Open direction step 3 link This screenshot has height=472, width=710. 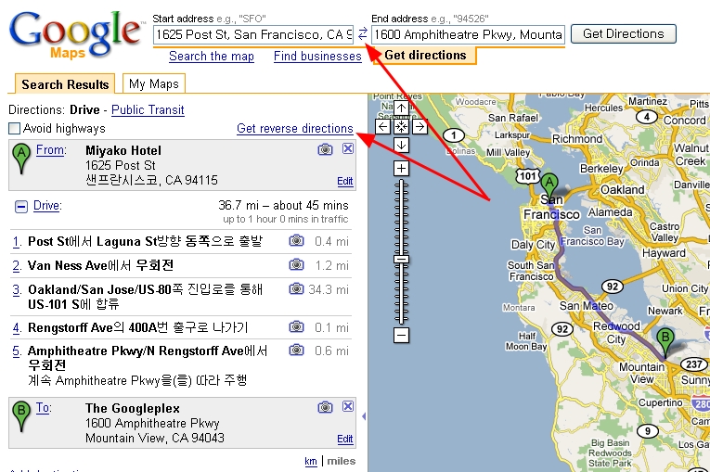click(17, 290)
